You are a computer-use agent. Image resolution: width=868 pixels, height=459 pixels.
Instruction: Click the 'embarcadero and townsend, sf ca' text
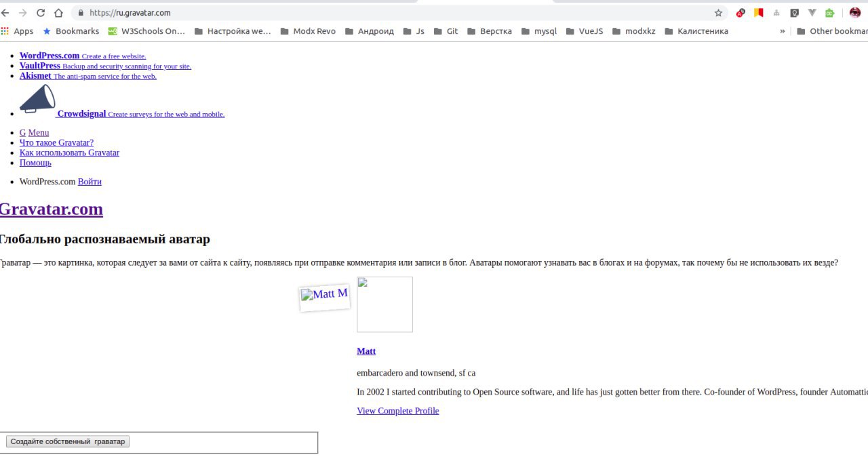point(416,373)
